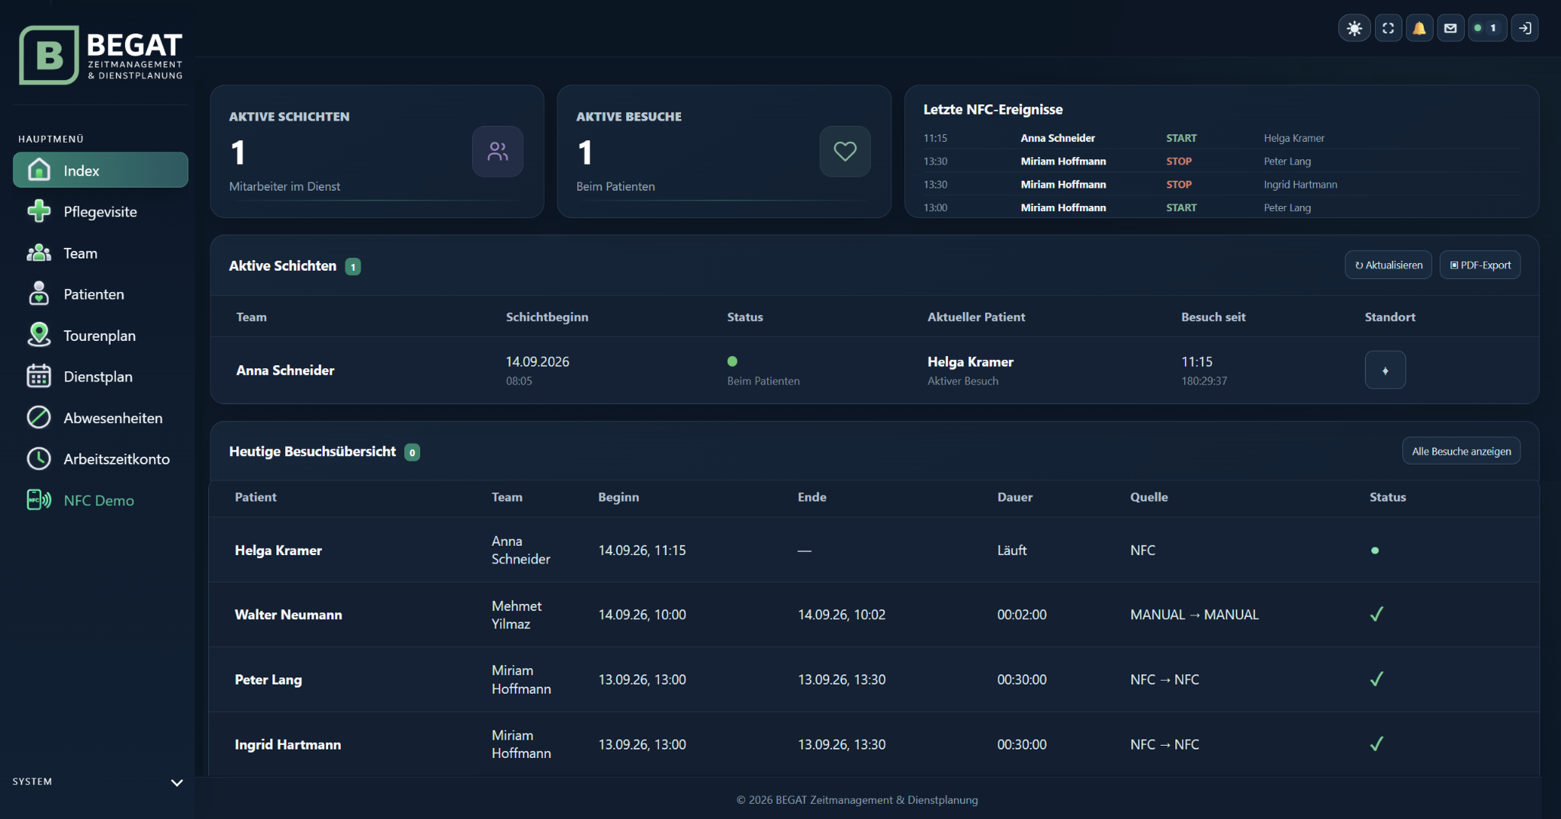
Task: Click 13:00 Miriam Hoffmann START event
Action: pos(1222,207)
